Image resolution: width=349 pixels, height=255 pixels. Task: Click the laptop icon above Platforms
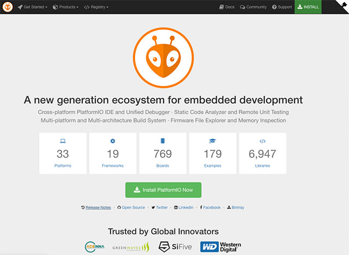[63, 141]
